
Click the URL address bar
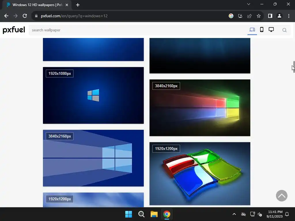point(130,16)
